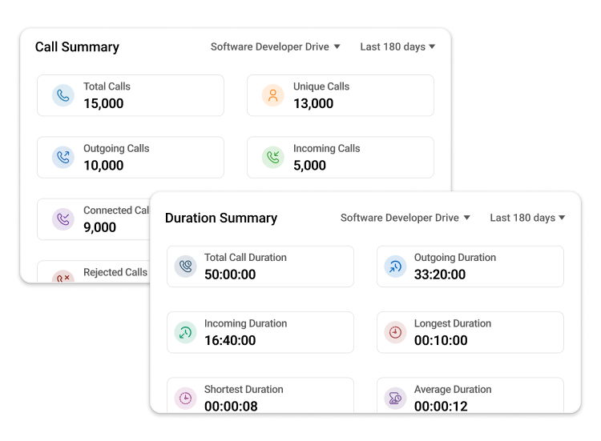Click the Total Call Duration icon
This screenshot has height=441, width=601.
(x=186, y=267)
